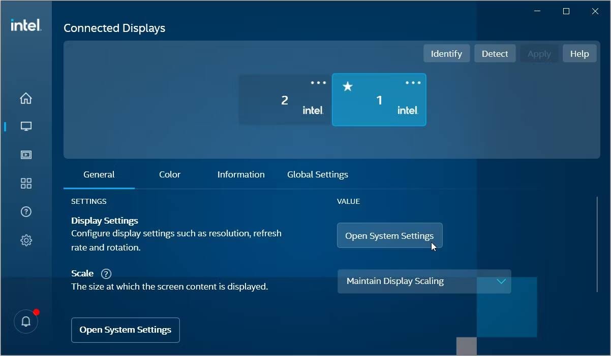The width and height of the screenshot is (611, 356).
Task: Open the Display section via the monitor icon
Action: click(26, 126)
